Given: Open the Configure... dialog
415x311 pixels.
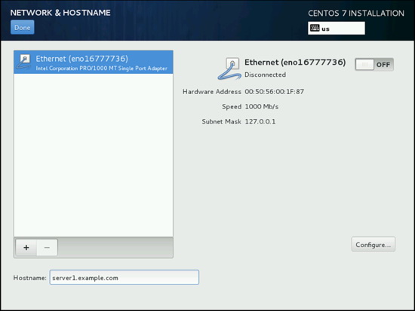Looking at the screenshot, I should click(x=373, y=245).
